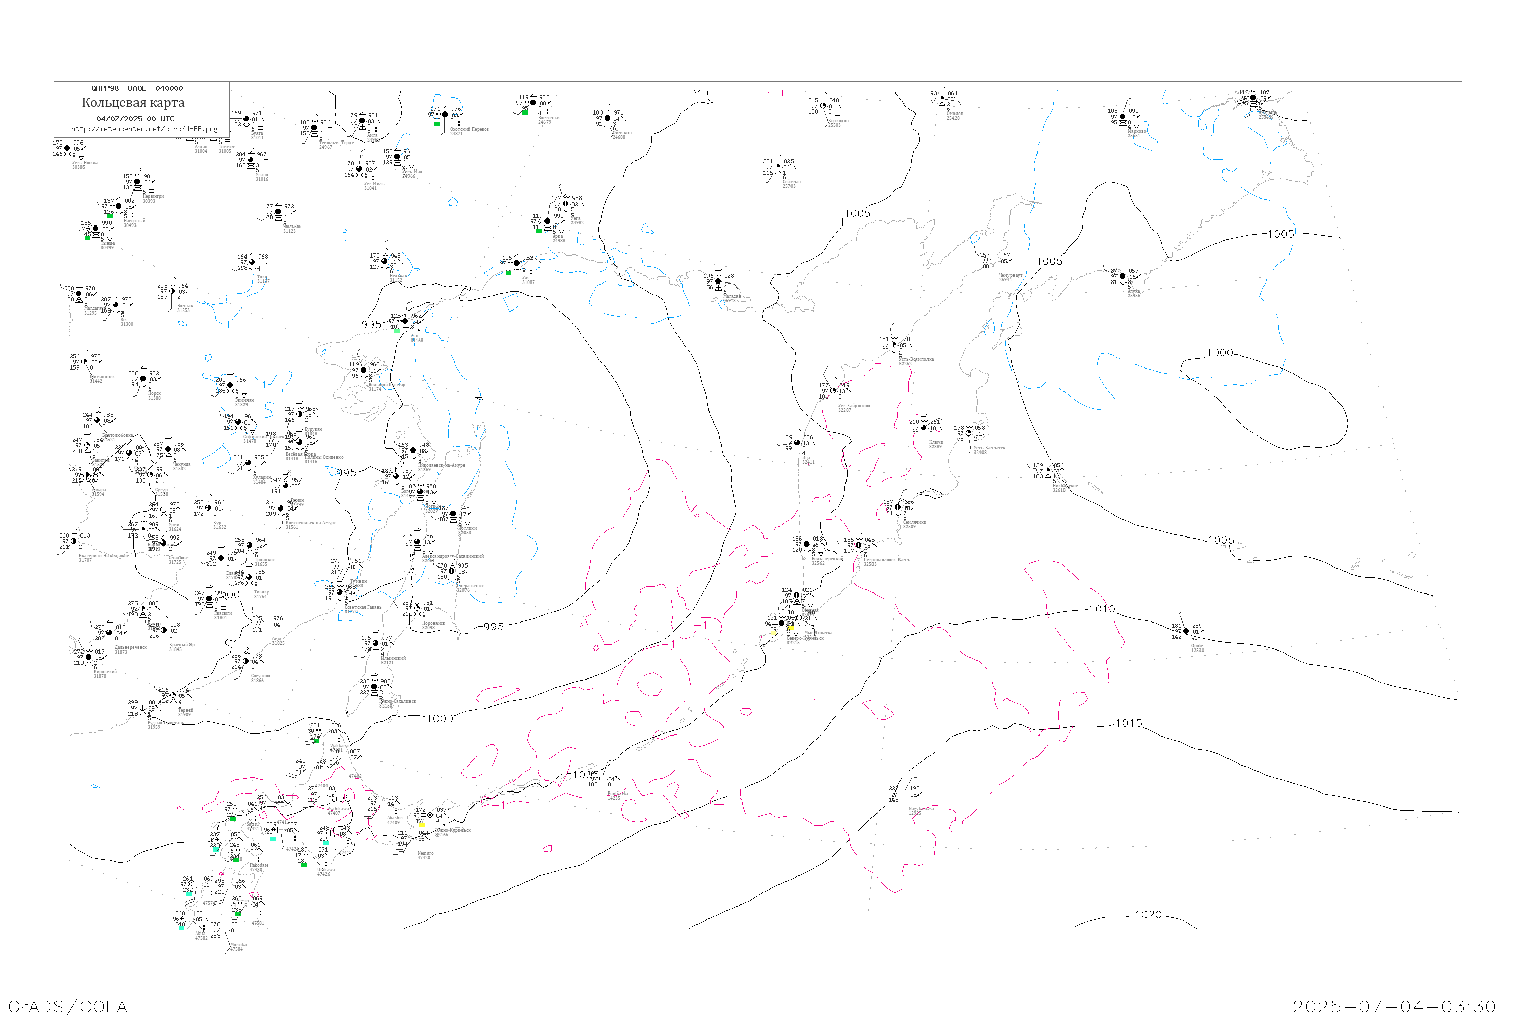
Task: Click the Охотский Перевоз station filled circle
Action: [x=445, y=114]
